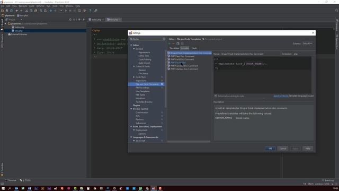Click the Project panel settings gear icon
This screenshot has width=339, height=191.
[x=79, y=20]
